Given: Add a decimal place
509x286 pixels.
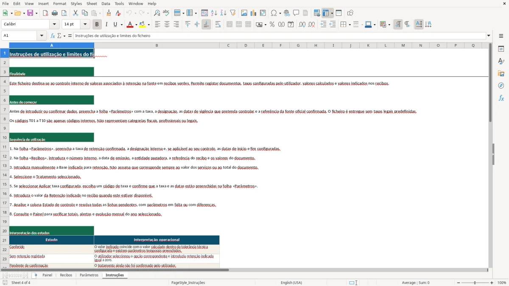Looking at the screenshot, I should (302, 25).
